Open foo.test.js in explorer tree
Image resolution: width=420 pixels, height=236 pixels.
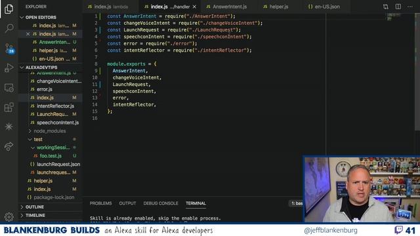51,156
